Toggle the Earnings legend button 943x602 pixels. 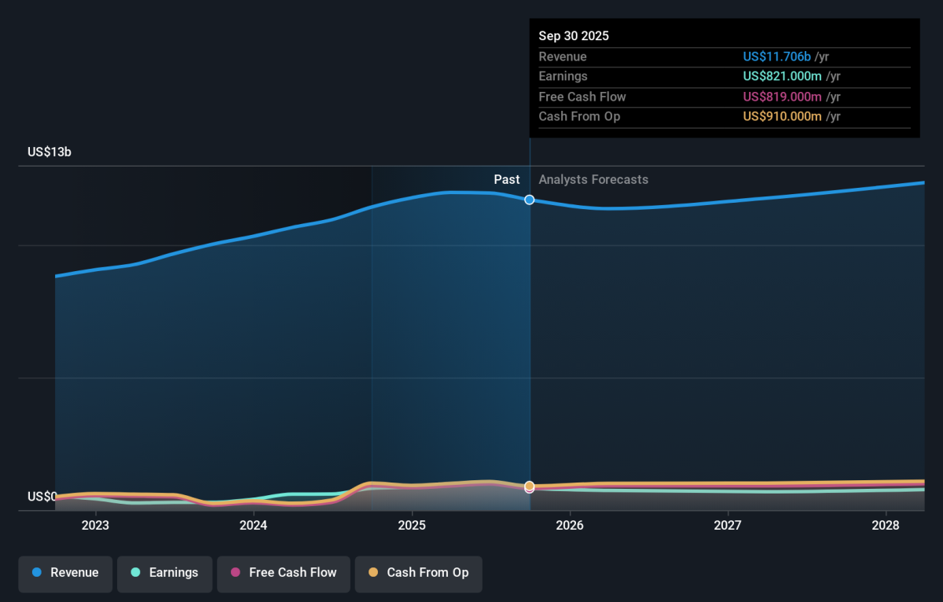(164, 573)
